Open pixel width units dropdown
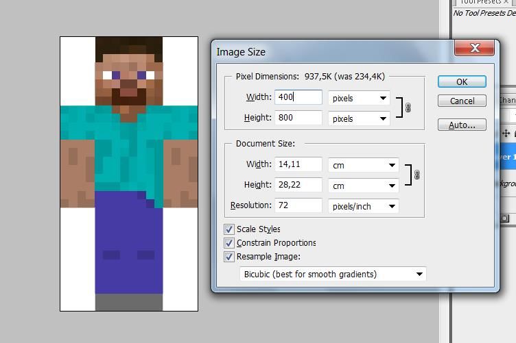 (359, 98)
